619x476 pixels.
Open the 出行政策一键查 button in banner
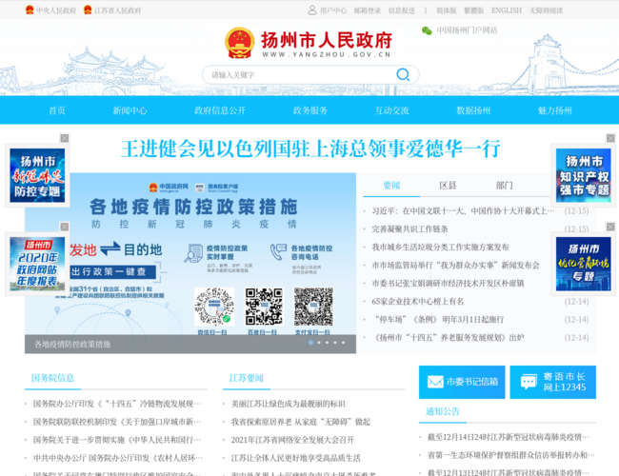(x=113, y=272)
